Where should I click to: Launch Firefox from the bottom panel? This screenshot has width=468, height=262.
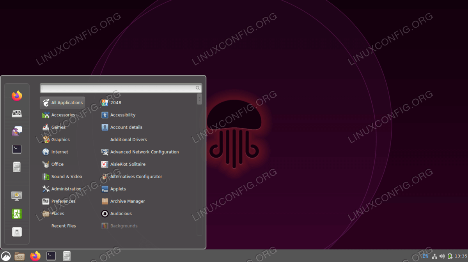point(35,256)
